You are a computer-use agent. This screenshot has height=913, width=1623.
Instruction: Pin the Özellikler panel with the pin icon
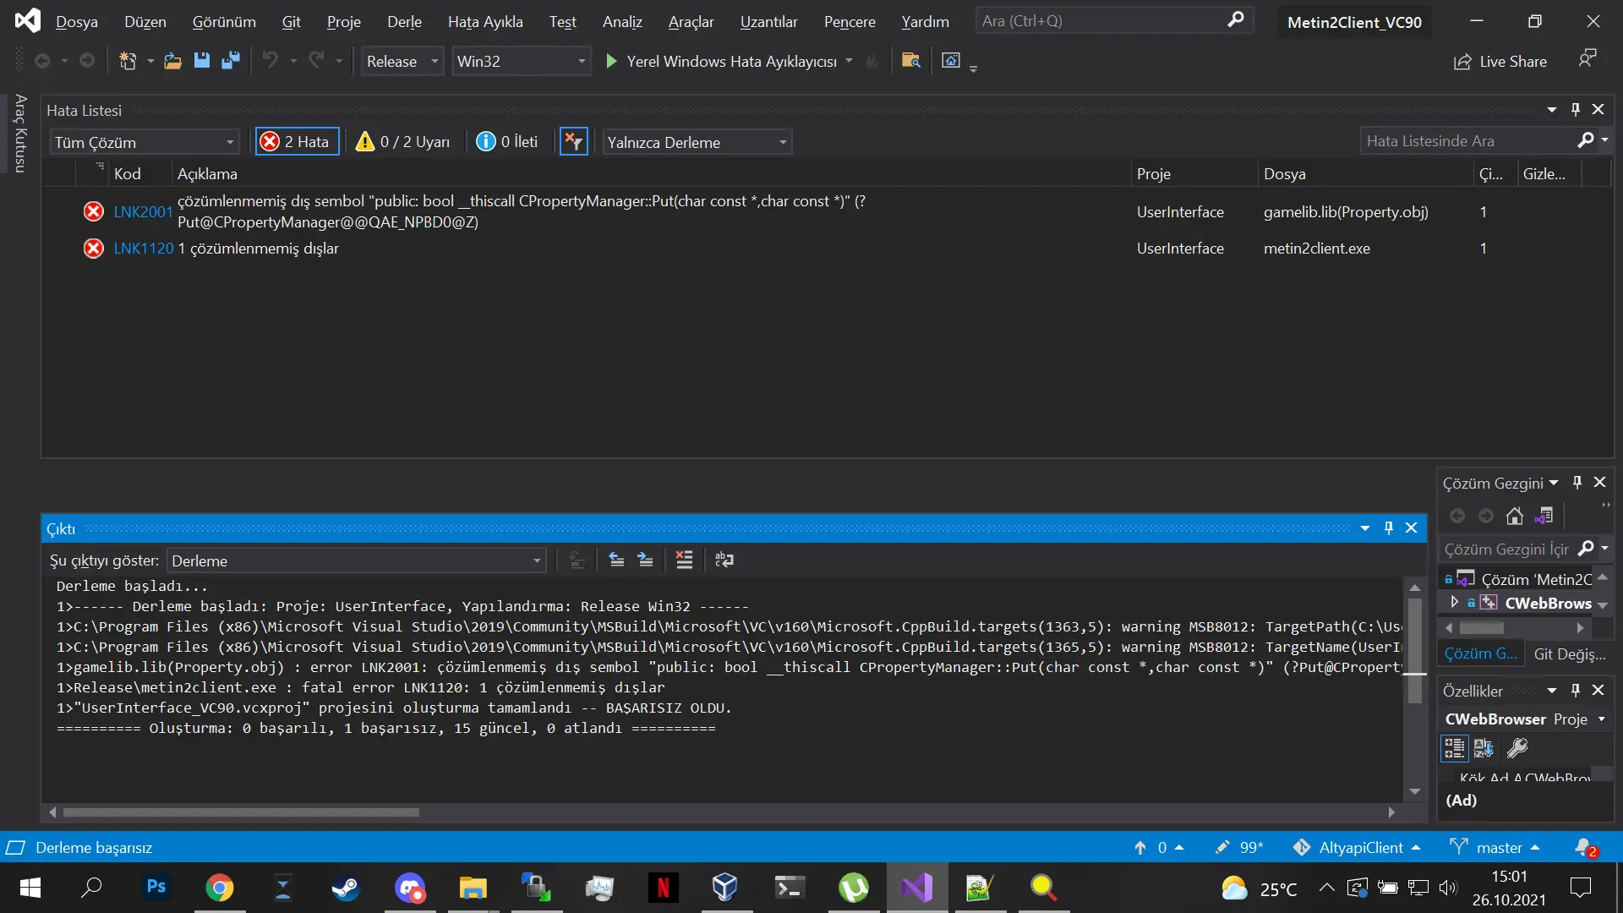(x=1576, y=691)
